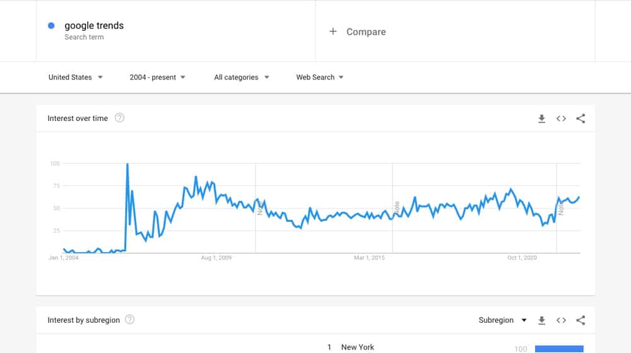Open help for Interest by subregion
This screenshot has width=631, height=353.
[129, 320]
